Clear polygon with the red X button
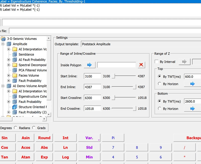Screen dimensions: 201x164 tap(141, 65)
